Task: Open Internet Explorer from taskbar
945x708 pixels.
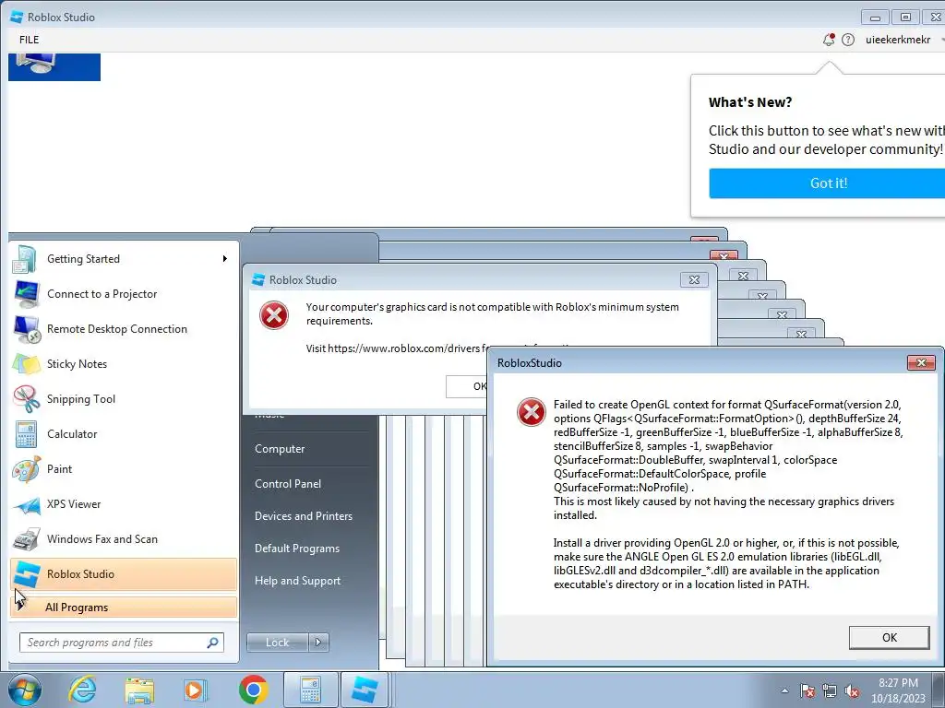Action: tap(82, 690)
